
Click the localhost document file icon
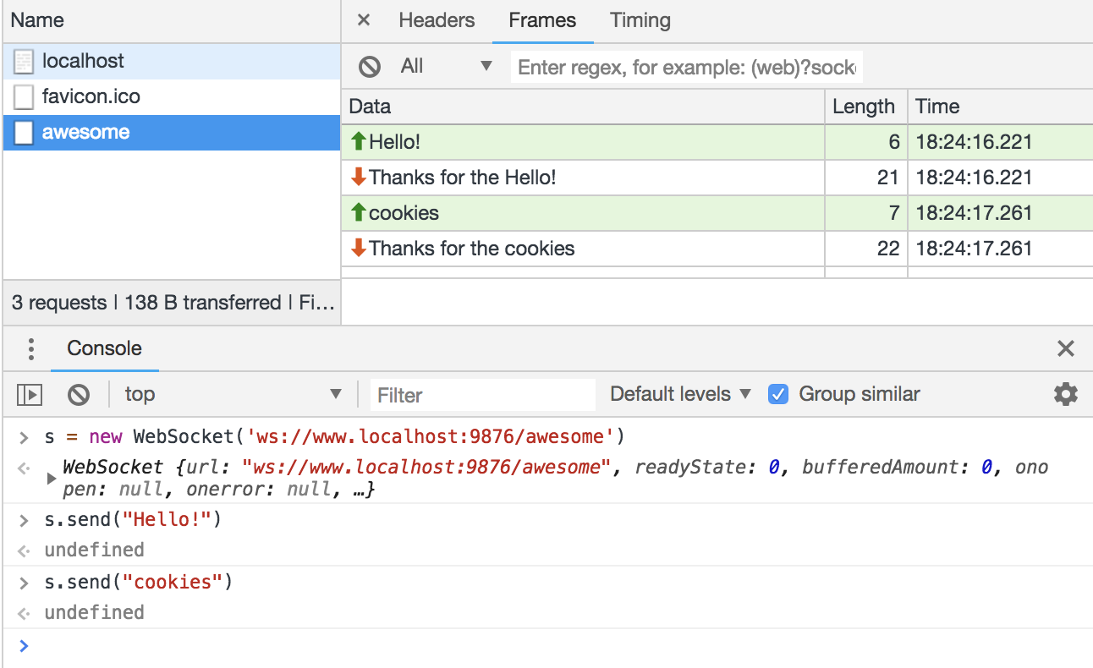(25, 61)
